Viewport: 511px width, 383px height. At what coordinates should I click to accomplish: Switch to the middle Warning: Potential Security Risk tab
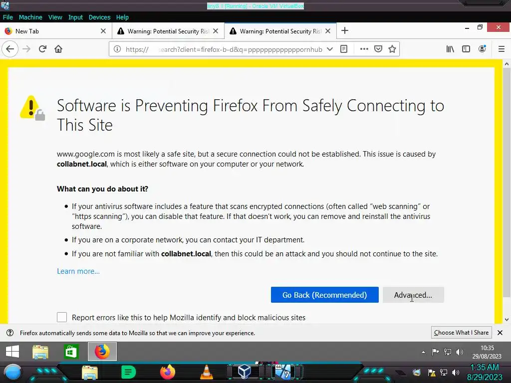click(168, 31)
